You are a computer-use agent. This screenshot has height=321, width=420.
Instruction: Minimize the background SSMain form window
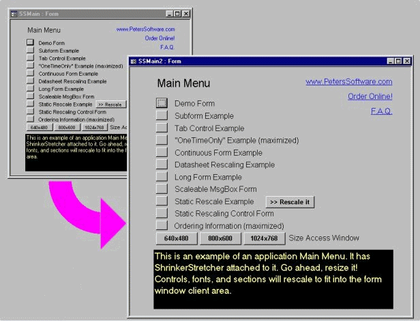click(x=169, y=14)
